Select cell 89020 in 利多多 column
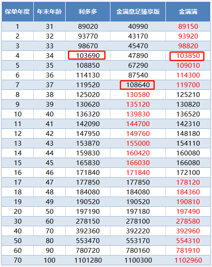The width and height of the screenshot is (212, 267). click(88, 27)
